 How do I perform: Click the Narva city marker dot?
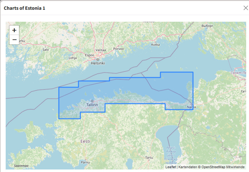click(x=191, y=105)
